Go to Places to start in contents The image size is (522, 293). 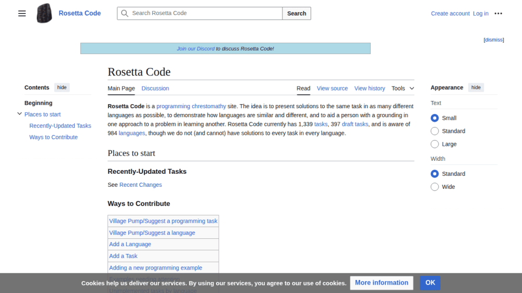click(x=43, y=114)
